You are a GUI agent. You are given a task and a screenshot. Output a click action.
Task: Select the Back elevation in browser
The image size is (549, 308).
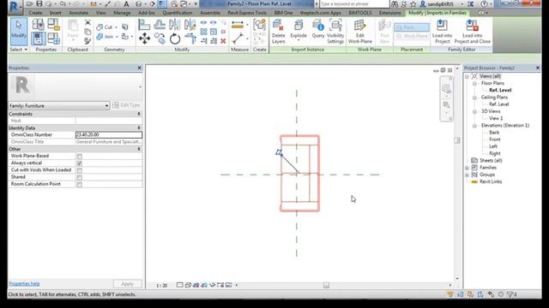coord(494,133)
